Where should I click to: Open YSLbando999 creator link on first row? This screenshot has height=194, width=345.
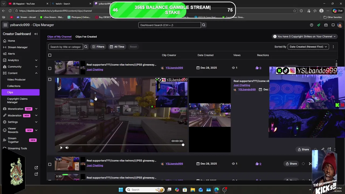click(x=174, y=68)
